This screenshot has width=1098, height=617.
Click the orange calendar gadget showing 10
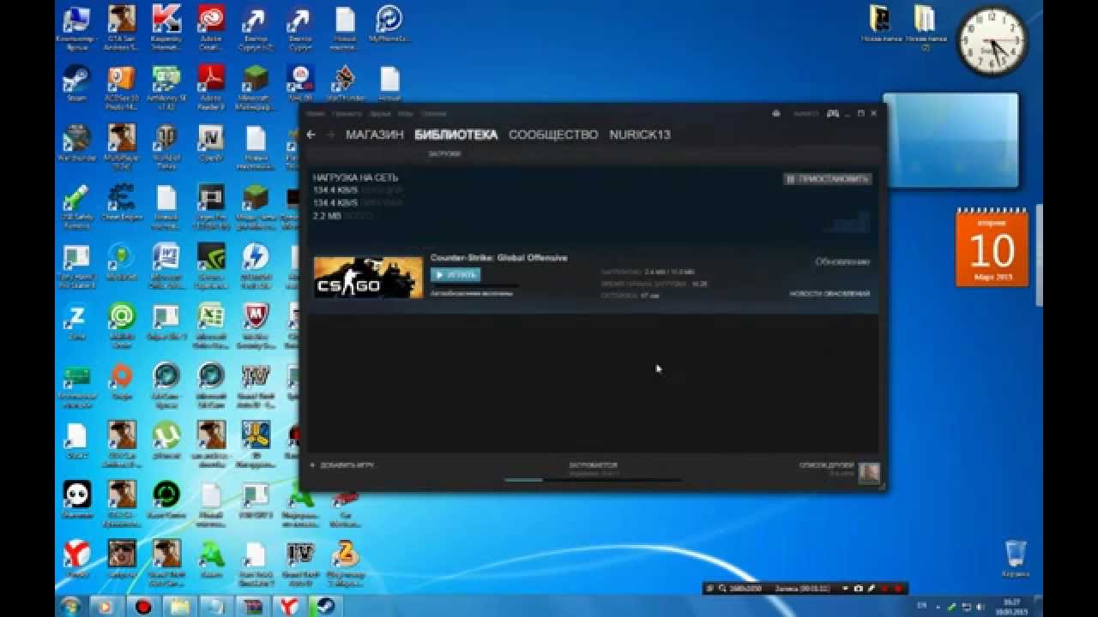992,249
